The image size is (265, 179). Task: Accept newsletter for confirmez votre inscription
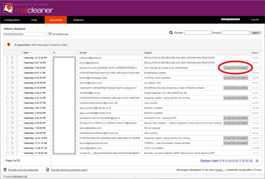236,78
